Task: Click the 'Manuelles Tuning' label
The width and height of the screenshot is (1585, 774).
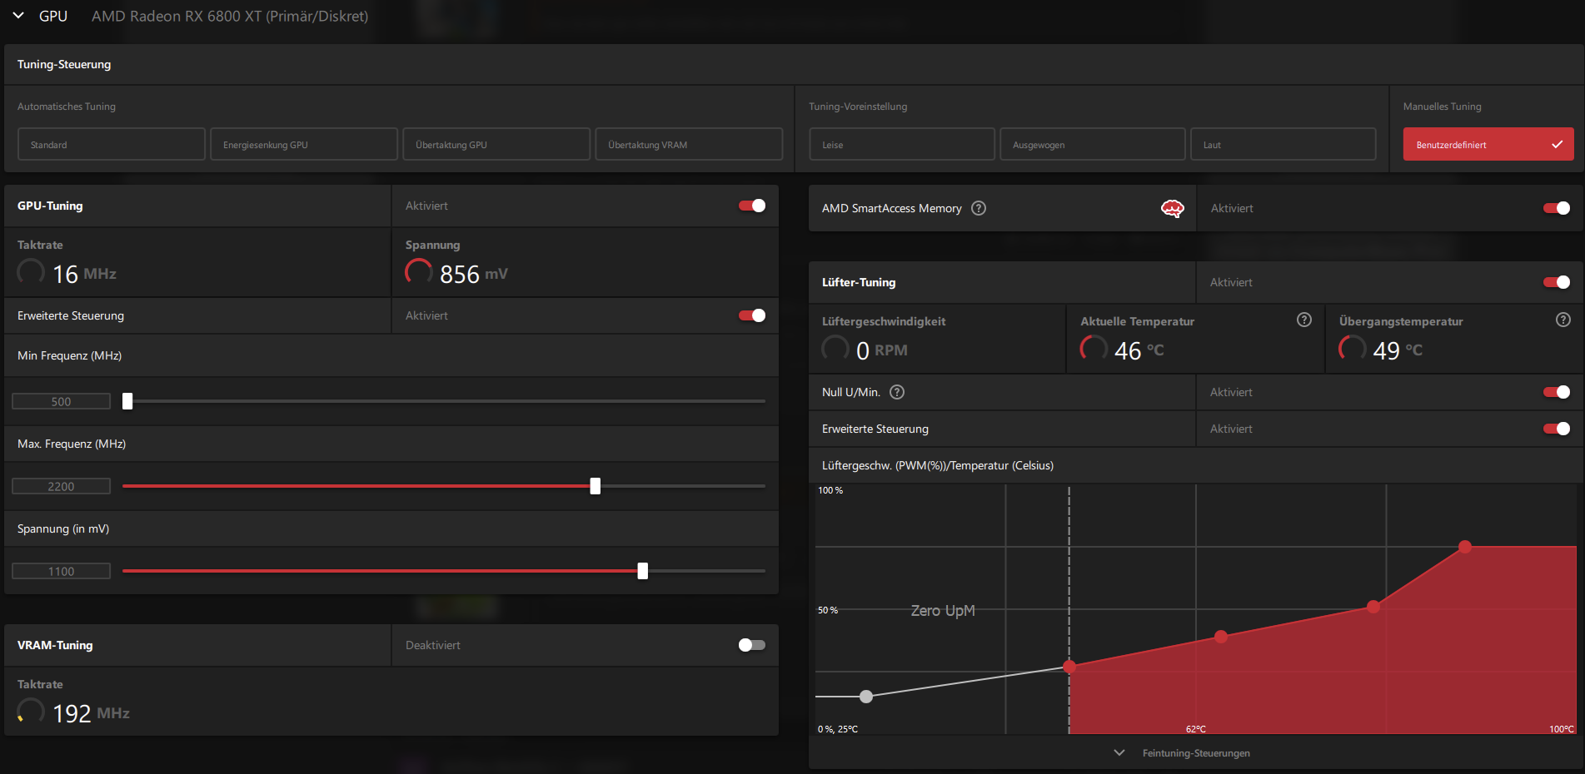Action: point(1443,107)
